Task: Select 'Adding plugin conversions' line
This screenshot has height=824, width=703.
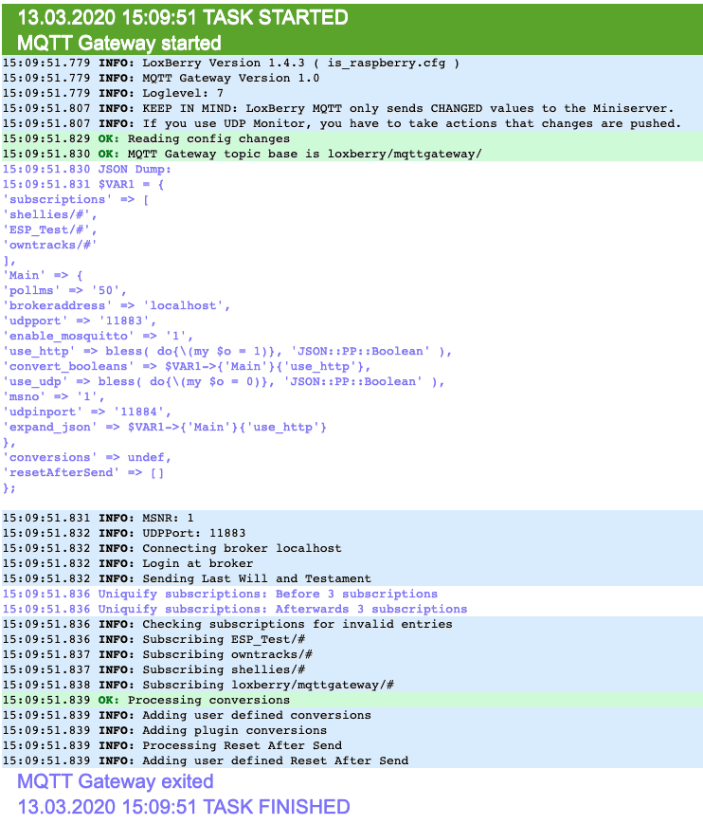Action: pos(352,731)
